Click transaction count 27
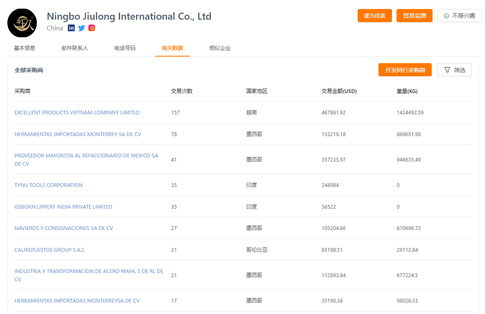485x314 pixels. pos(174,228)
